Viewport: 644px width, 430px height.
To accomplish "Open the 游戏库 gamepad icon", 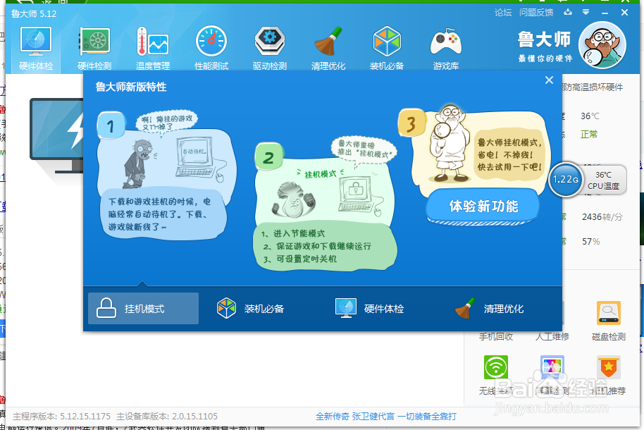I will pyautogui.click(x=445, y=48).
